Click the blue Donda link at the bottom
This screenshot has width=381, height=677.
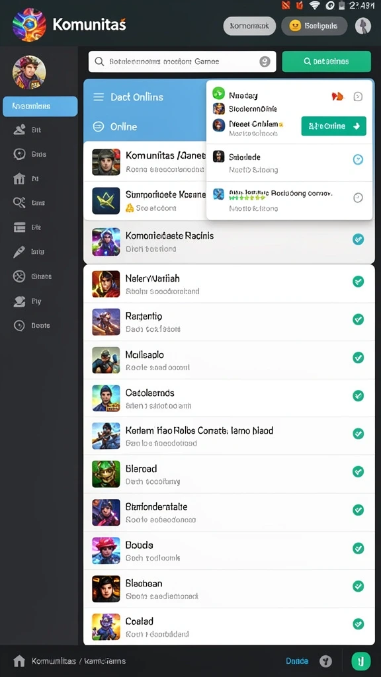click(x=297, y=661)
